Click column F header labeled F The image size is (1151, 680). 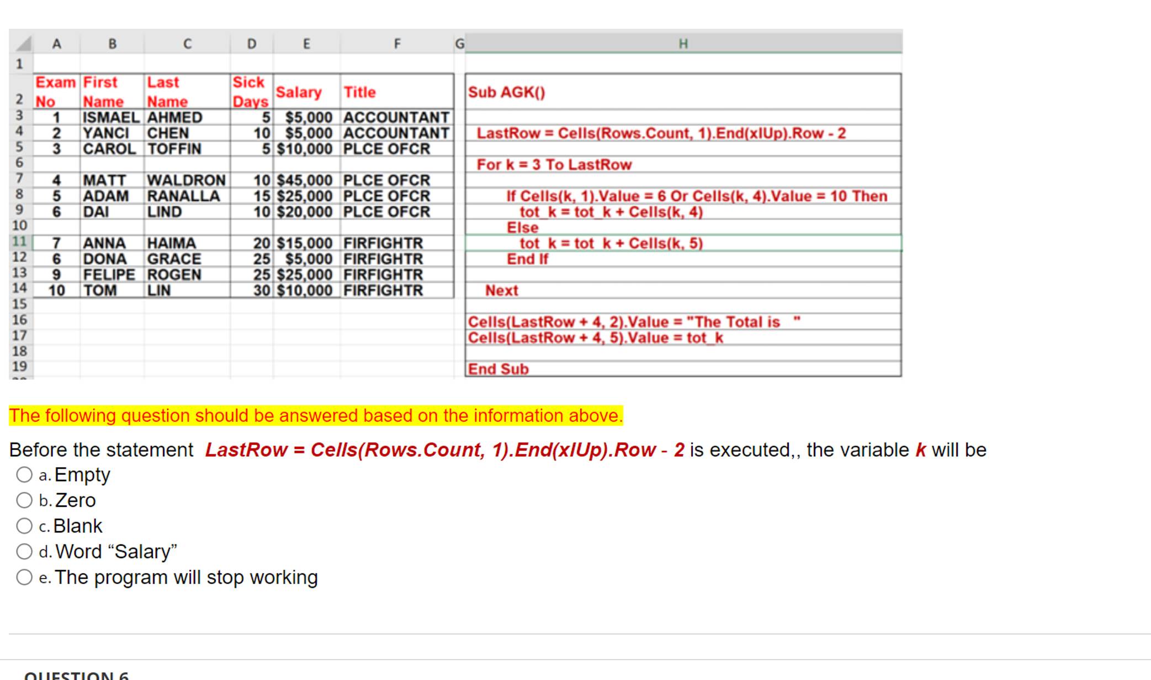(397, 44)
